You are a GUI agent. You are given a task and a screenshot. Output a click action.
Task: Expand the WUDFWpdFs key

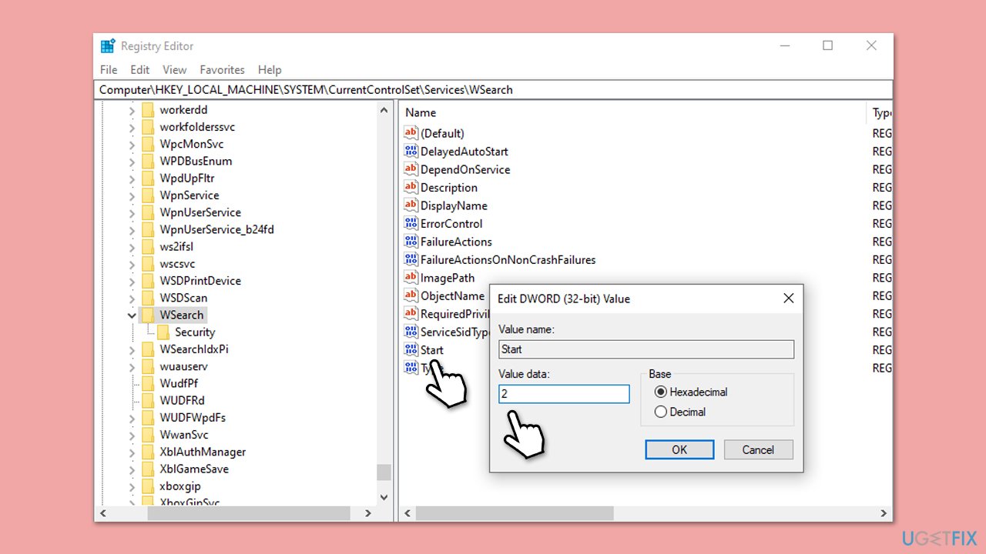point(132,418)
